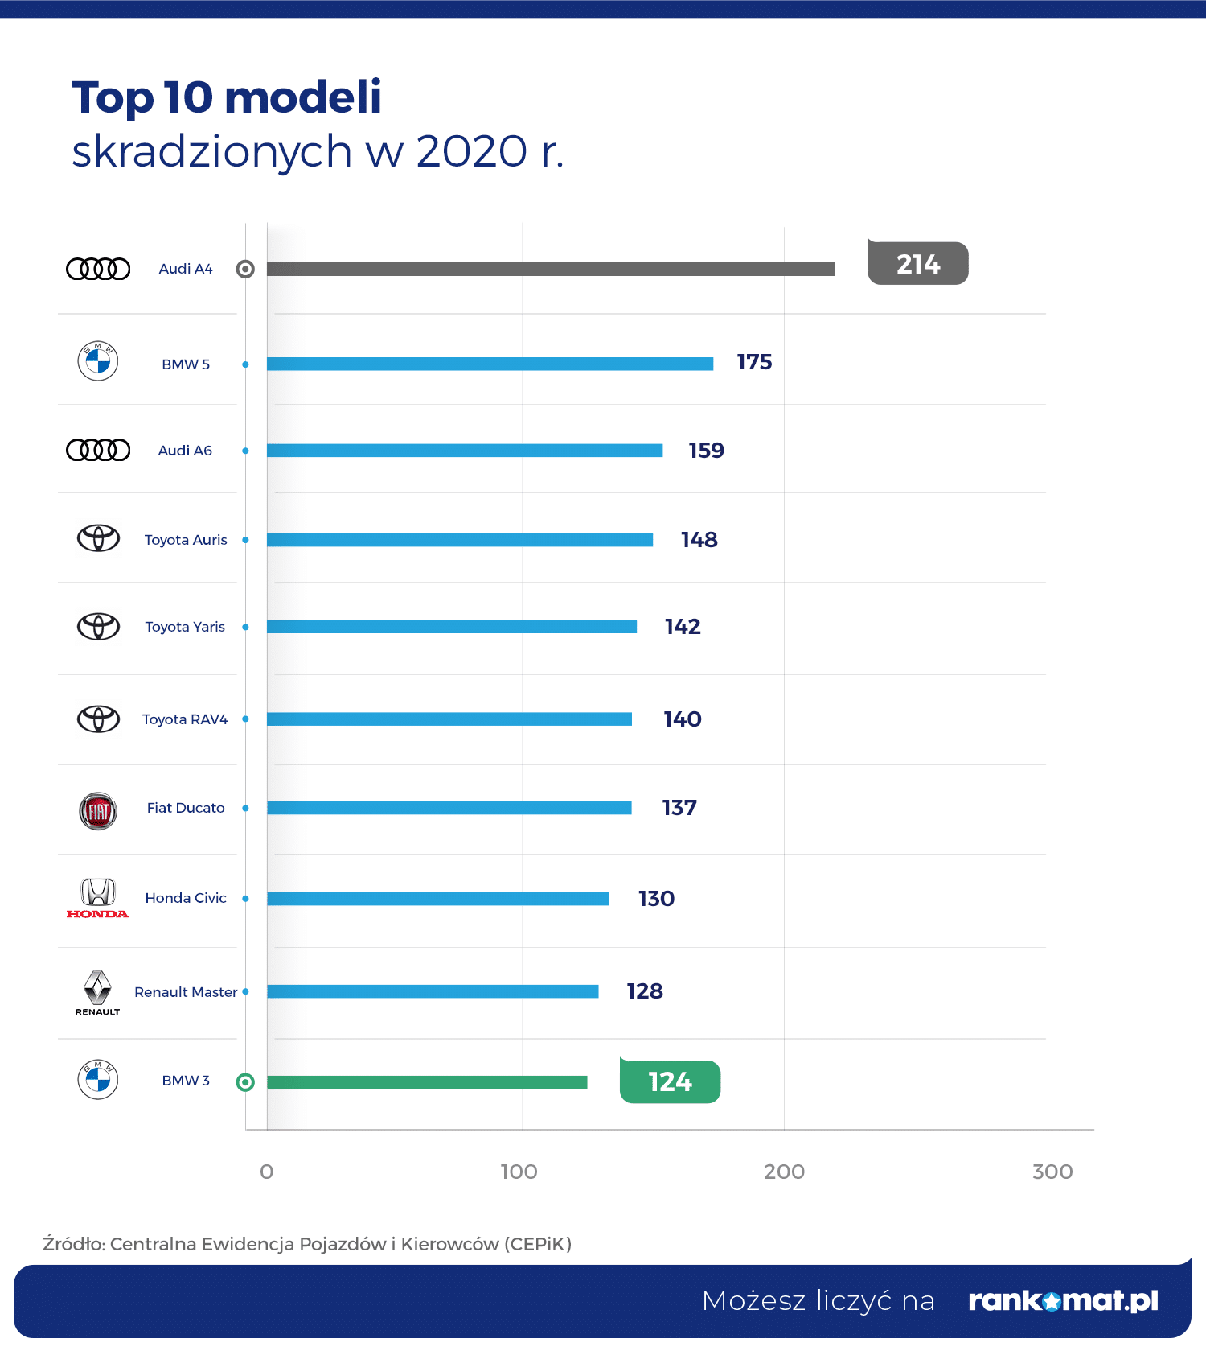This screenshot has height=1355, width=1206.
Task: Click the 200 axis label
Action: point(784,1172)
